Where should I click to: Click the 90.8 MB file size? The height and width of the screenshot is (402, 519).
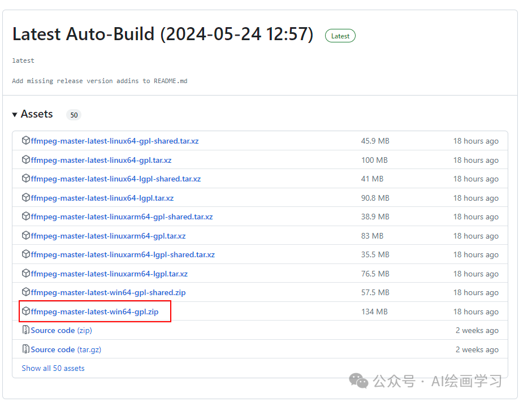tap(375, 198)
